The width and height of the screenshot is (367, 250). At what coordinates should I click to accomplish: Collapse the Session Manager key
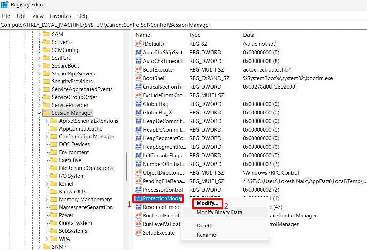[x=39, y=113]
